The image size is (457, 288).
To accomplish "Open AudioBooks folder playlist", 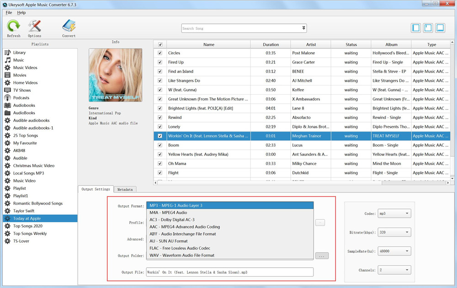I will 40,113.
